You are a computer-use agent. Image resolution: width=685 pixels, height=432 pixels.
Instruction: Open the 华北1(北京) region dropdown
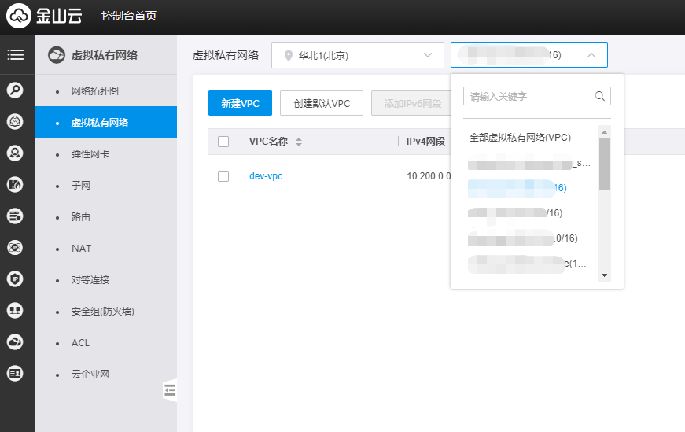pos(357,56)
